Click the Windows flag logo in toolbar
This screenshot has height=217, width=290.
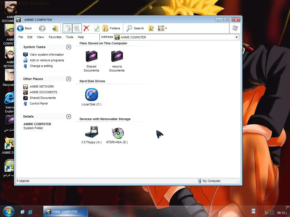(x=235, y=28)
